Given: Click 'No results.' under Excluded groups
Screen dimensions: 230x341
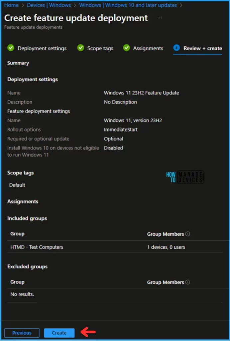Looking at the screenshot, I should coord(22,294).
